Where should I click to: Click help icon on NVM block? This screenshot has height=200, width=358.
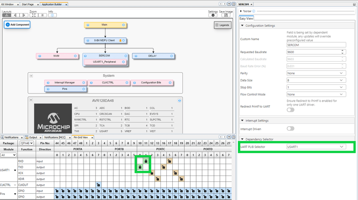39,56
